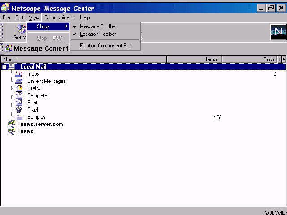Click the Get Msg toolbar icon
Image resolution: width=287 pixels, height=215 pixels.
click(x=21, y=29)
